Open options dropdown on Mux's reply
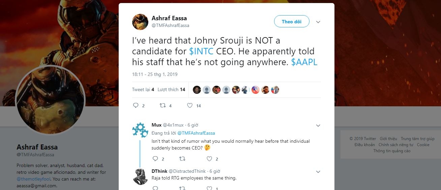Image resolution: width=441 pixels, height=190 pixels. 318,126
